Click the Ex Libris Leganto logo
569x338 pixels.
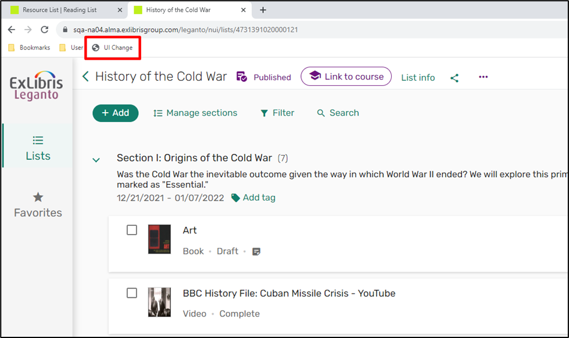click(x=36, y=86)
